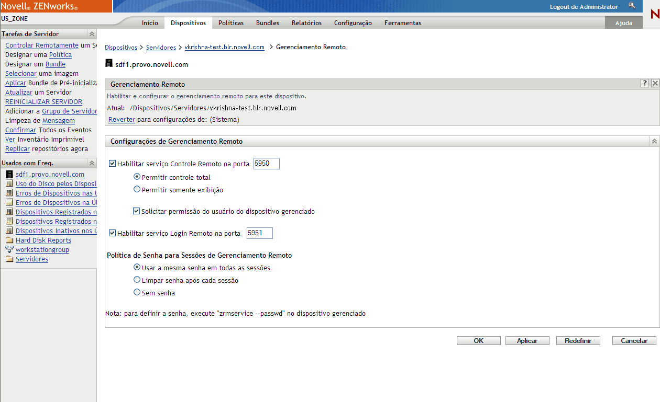
Task: Open vkrishna-test.blr.novell.com breadcrumb link
Action: coord(225,47)
